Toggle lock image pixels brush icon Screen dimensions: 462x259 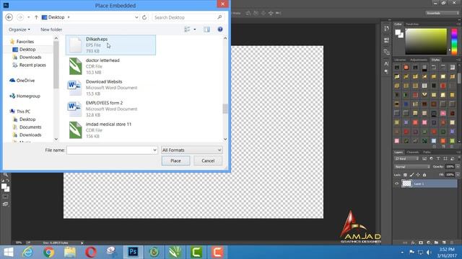[x=411, y=175]
